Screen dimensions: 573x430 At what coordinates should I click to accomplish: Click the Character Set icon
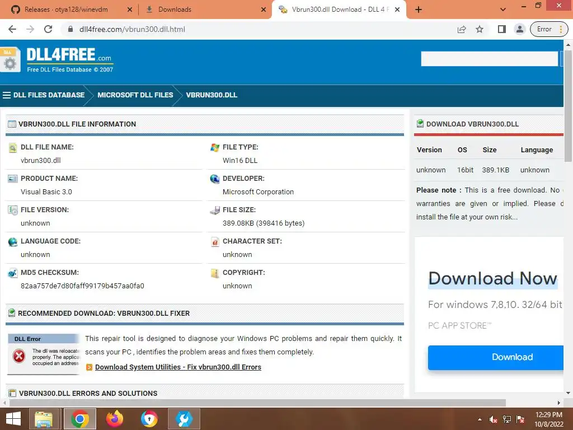point(215,242)
